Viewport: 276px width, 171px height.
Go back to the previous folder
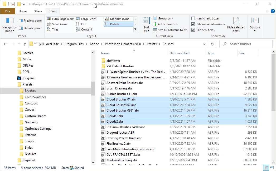5,44
